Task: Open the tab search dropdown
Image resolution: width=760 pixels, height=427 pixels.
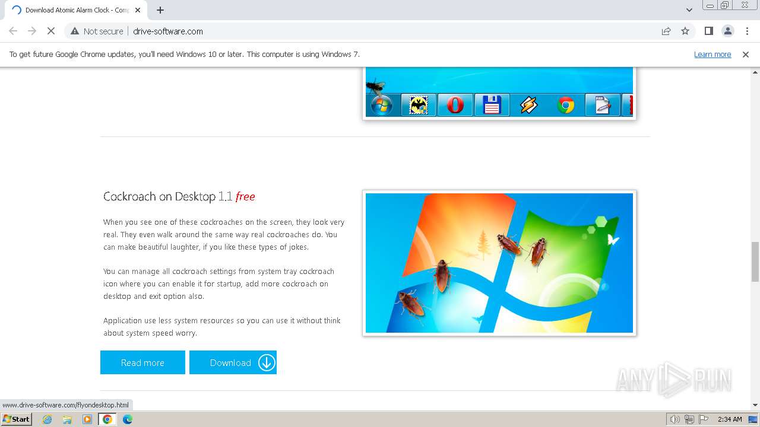Action: point(689,10)
